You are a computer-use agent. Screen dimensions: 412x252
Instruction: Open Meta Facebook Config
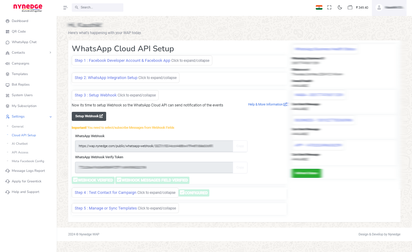(28, 161)
